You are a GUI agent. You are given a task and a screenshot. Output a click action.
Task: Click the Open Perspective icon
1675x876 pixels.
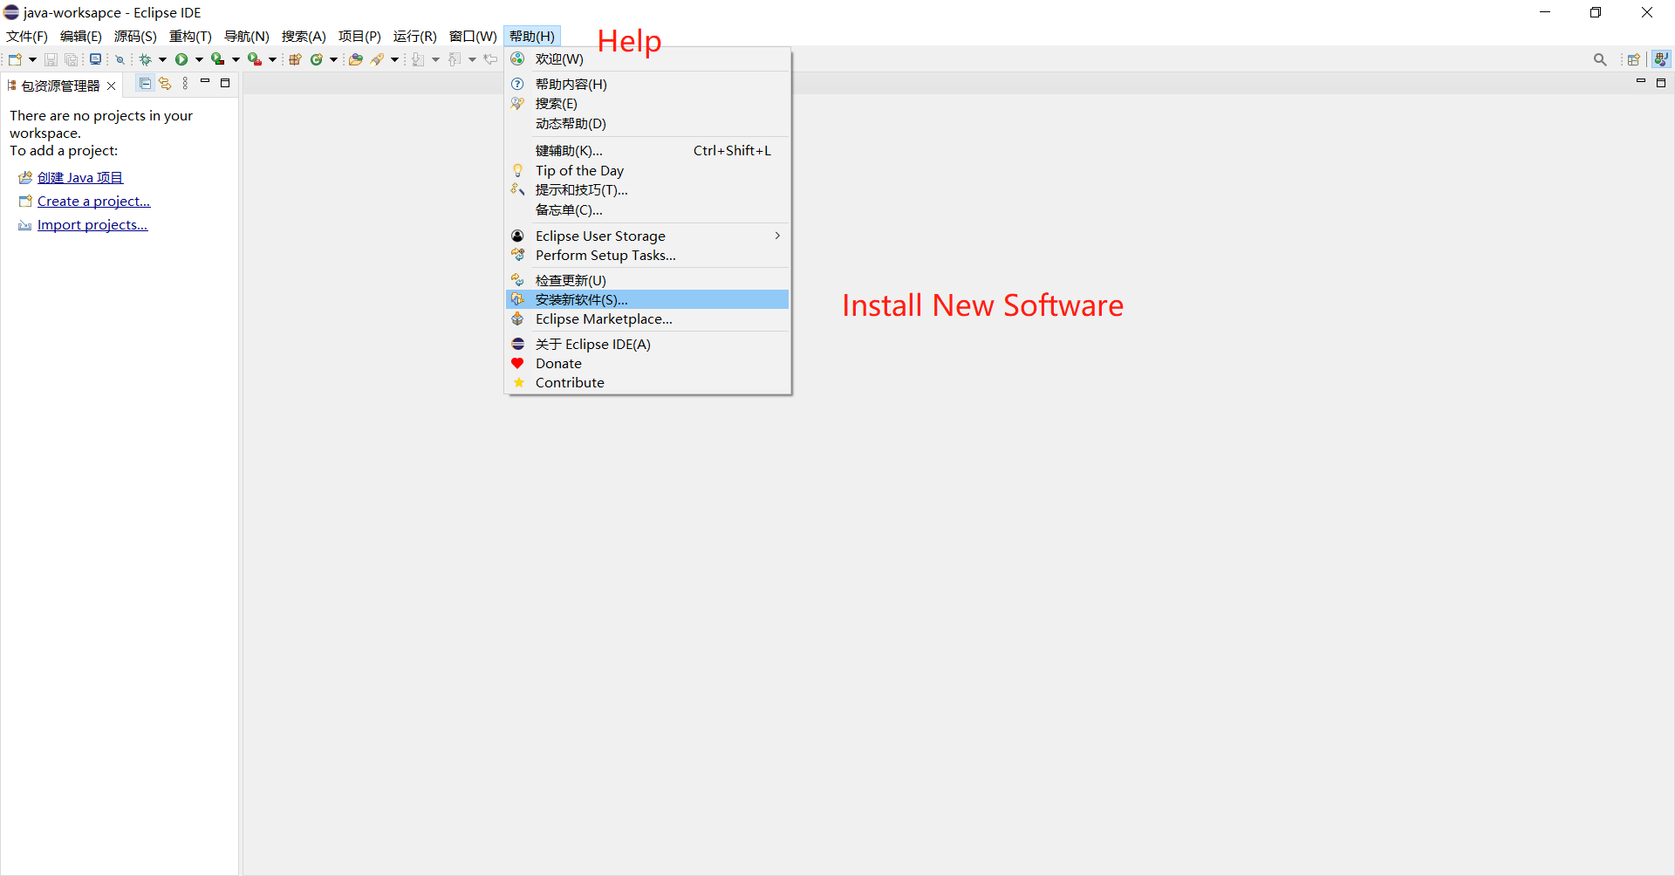tap(1634, 59)
